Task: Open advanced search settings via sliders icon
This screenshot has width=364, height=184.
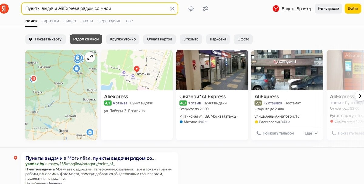Action: coord(205,8)
